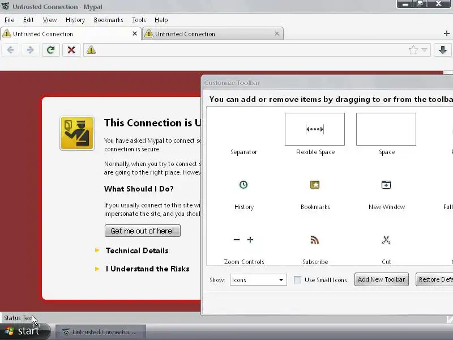Click the Zoom in plus control

click(x=250, y=240)
